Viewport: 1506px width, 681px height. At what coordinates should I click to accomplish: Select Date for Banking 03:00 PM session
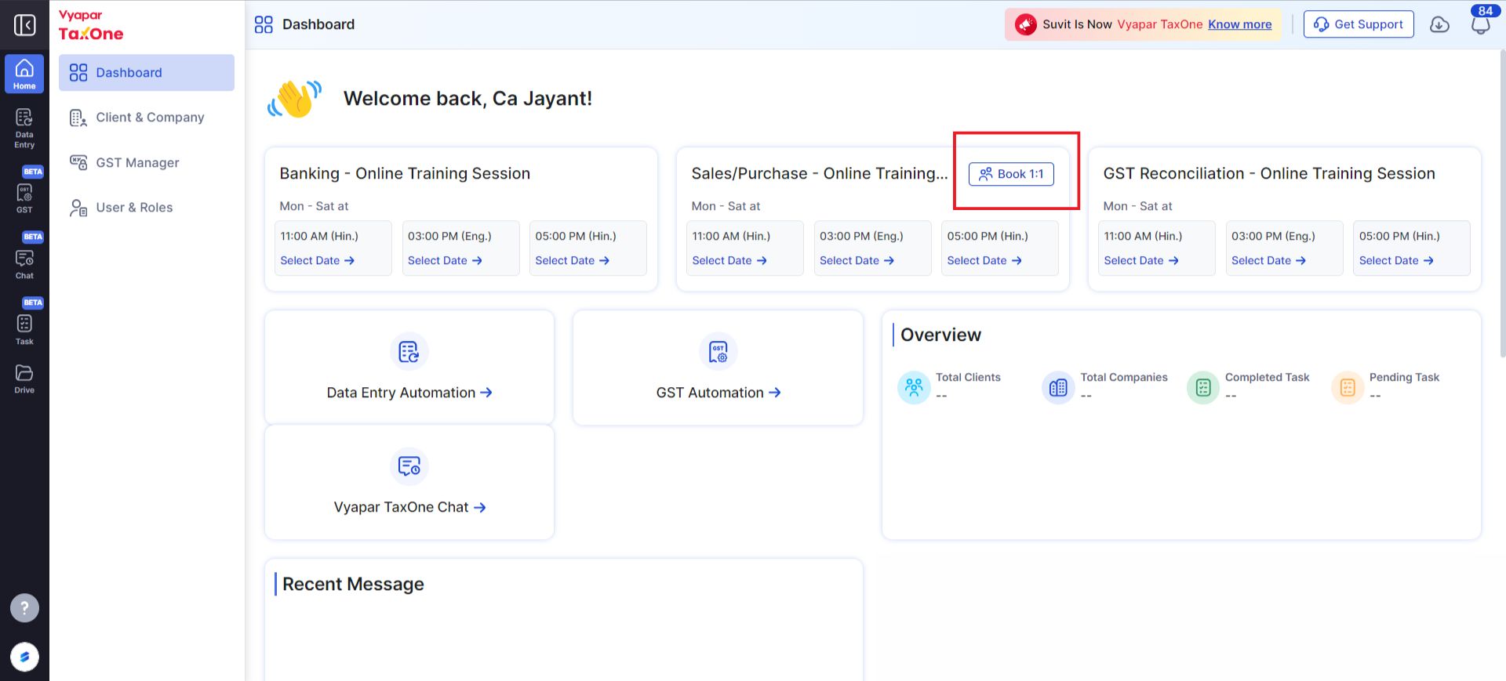coord(445,260)
